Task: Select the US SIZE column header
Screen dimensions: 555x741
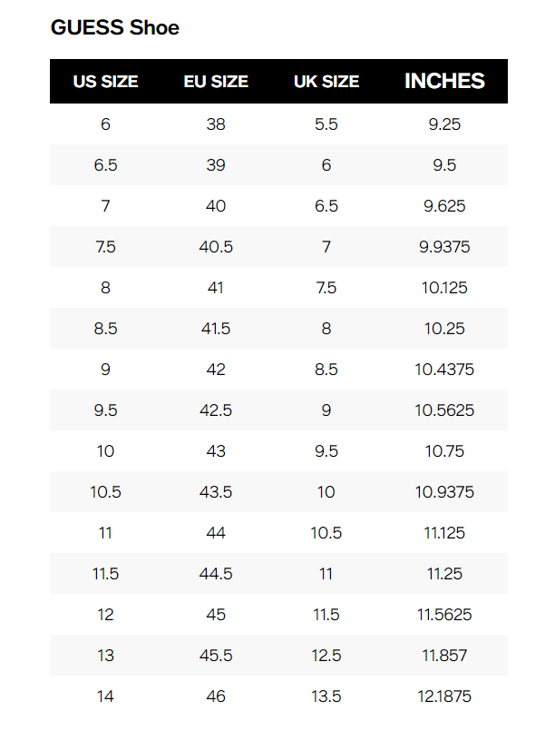Action: [x=105, y=82]
